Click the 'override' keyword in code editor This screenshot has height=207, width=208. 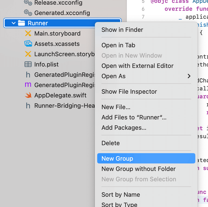click(x=178, y=9)
